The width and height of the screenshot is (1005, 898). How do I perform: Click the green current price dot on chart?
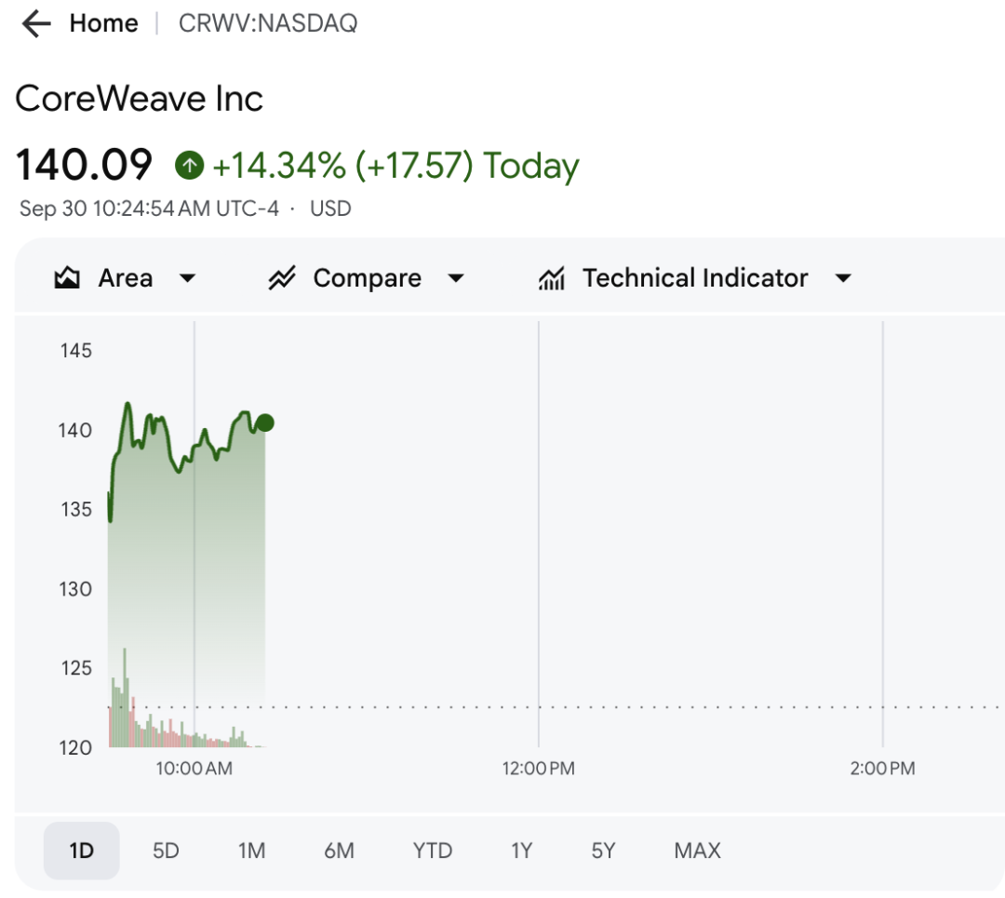[x=264, y=423]
